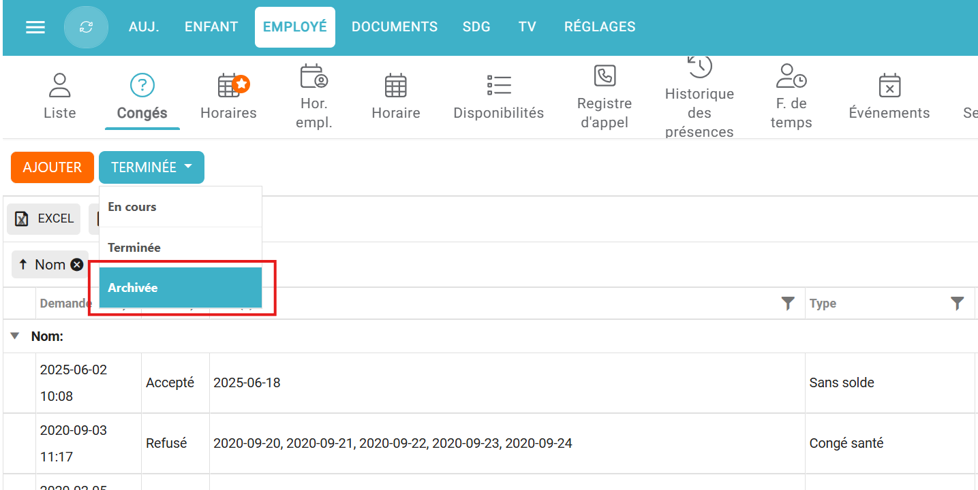This screenshot has height=490, width=978.
Task: Open F. de temps icon
Action: (x=791, y=76)
